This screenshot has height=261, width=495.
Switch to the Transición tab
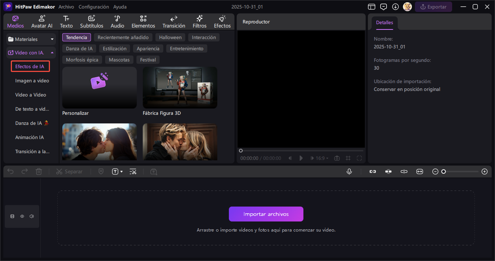coord(174,22)
